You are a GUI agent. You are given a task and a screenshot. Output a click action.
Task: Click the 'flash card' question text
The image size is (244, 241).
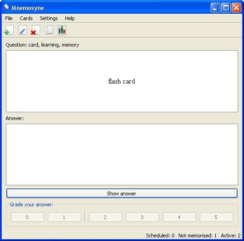coord(122,81)
